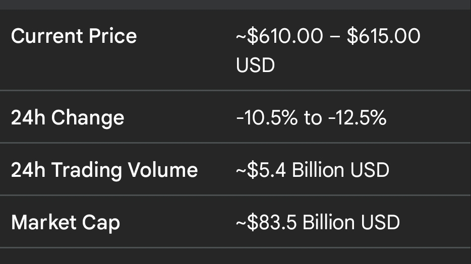Select the -10.5% change figure
Viewport: 471px width, 264px height.
click(x=267, y=118)
